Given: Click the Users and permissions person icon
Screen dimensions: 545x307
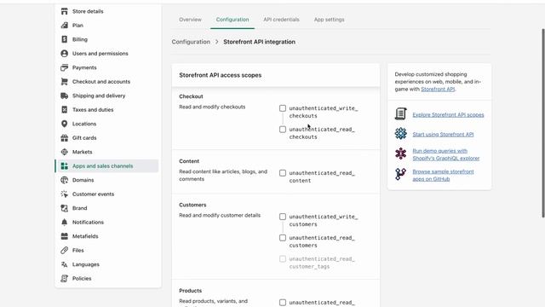Looking at the screenshot, I should (x=65, y=54).
